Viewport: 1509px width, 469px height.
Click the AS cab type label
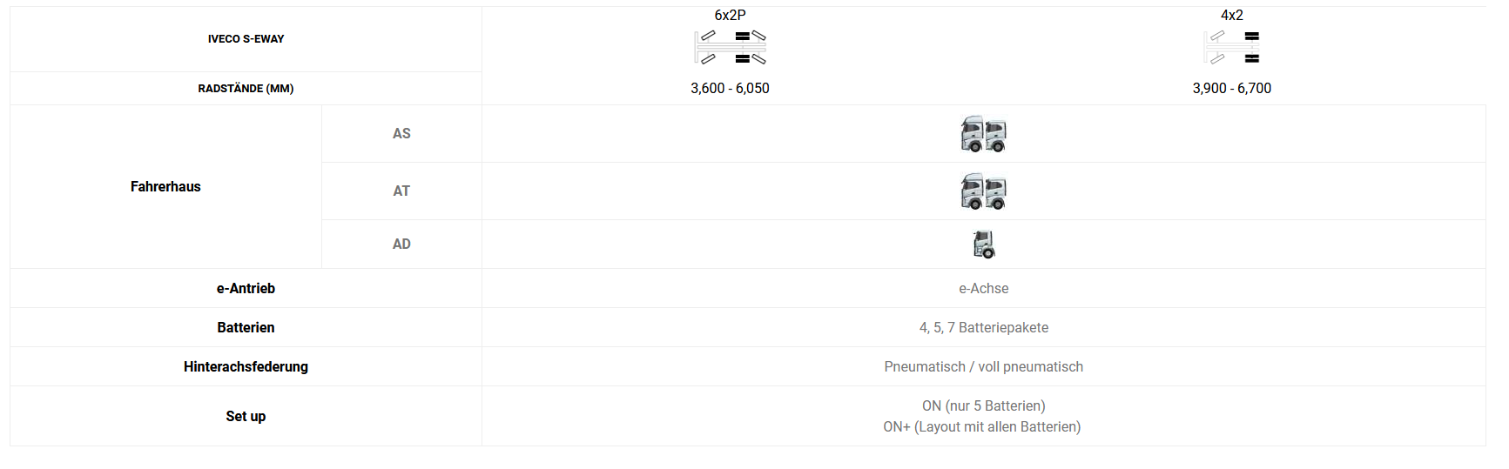(x=401, y=133)
